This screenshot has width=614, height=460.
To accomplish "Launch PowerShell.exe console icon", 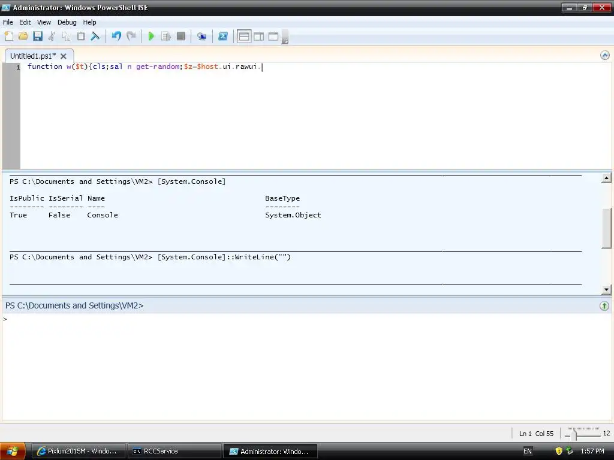I will click(x=223, y=37).
